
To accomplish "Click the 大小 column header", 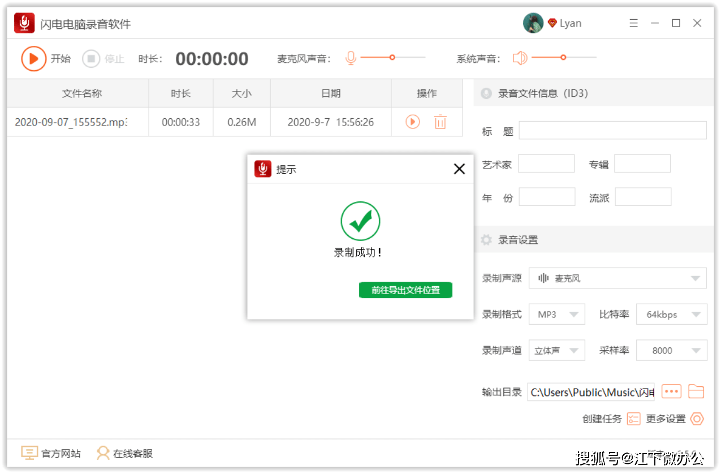I will coord(241,93).
